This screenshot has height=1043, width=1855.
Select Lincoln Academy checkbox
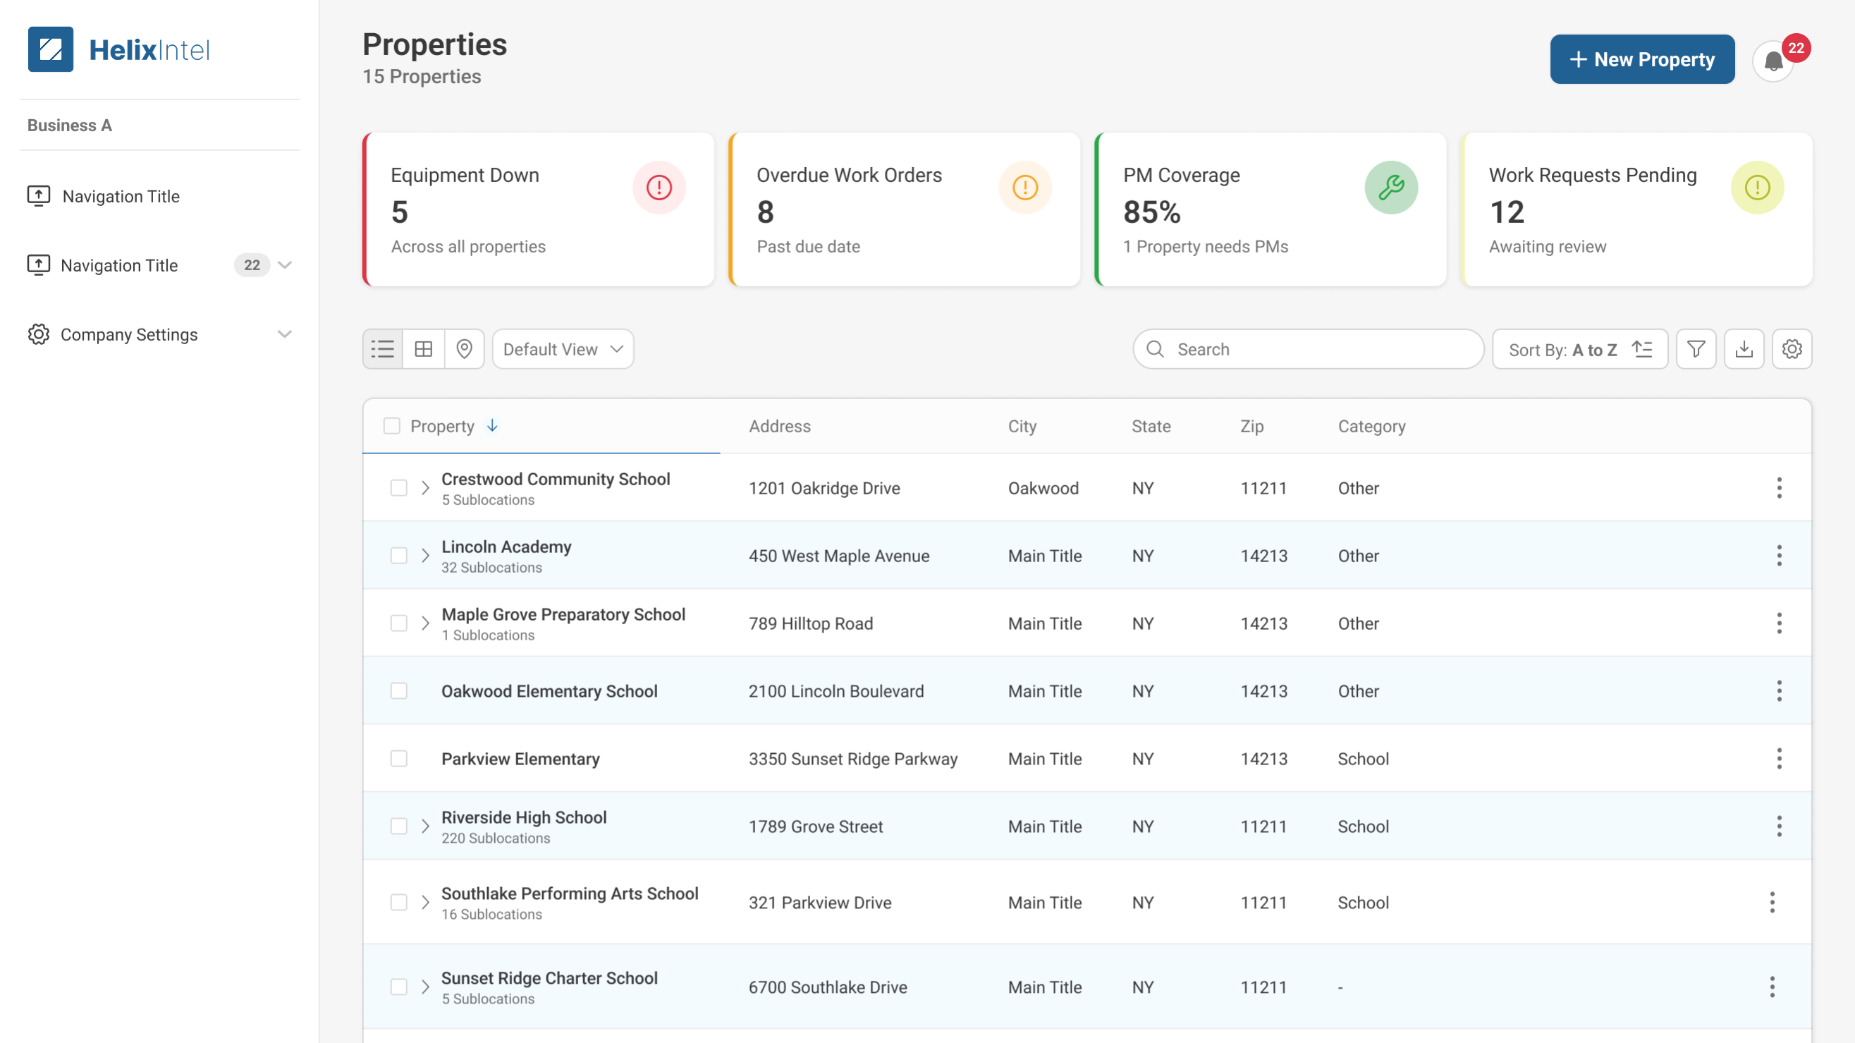coord(399,556)
